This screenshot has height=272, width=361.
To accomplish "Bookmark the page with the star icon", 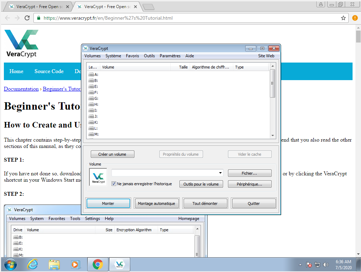I will point(343,18).
